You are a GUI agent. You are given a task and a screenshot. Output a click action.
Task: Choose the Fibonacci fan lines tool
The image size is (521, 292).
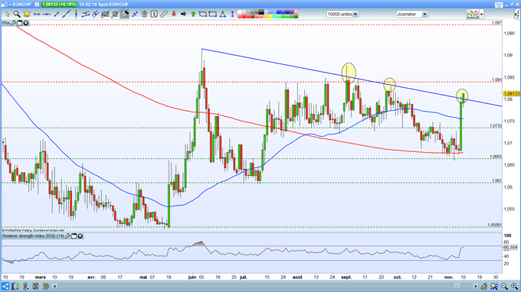pos(95,14)
